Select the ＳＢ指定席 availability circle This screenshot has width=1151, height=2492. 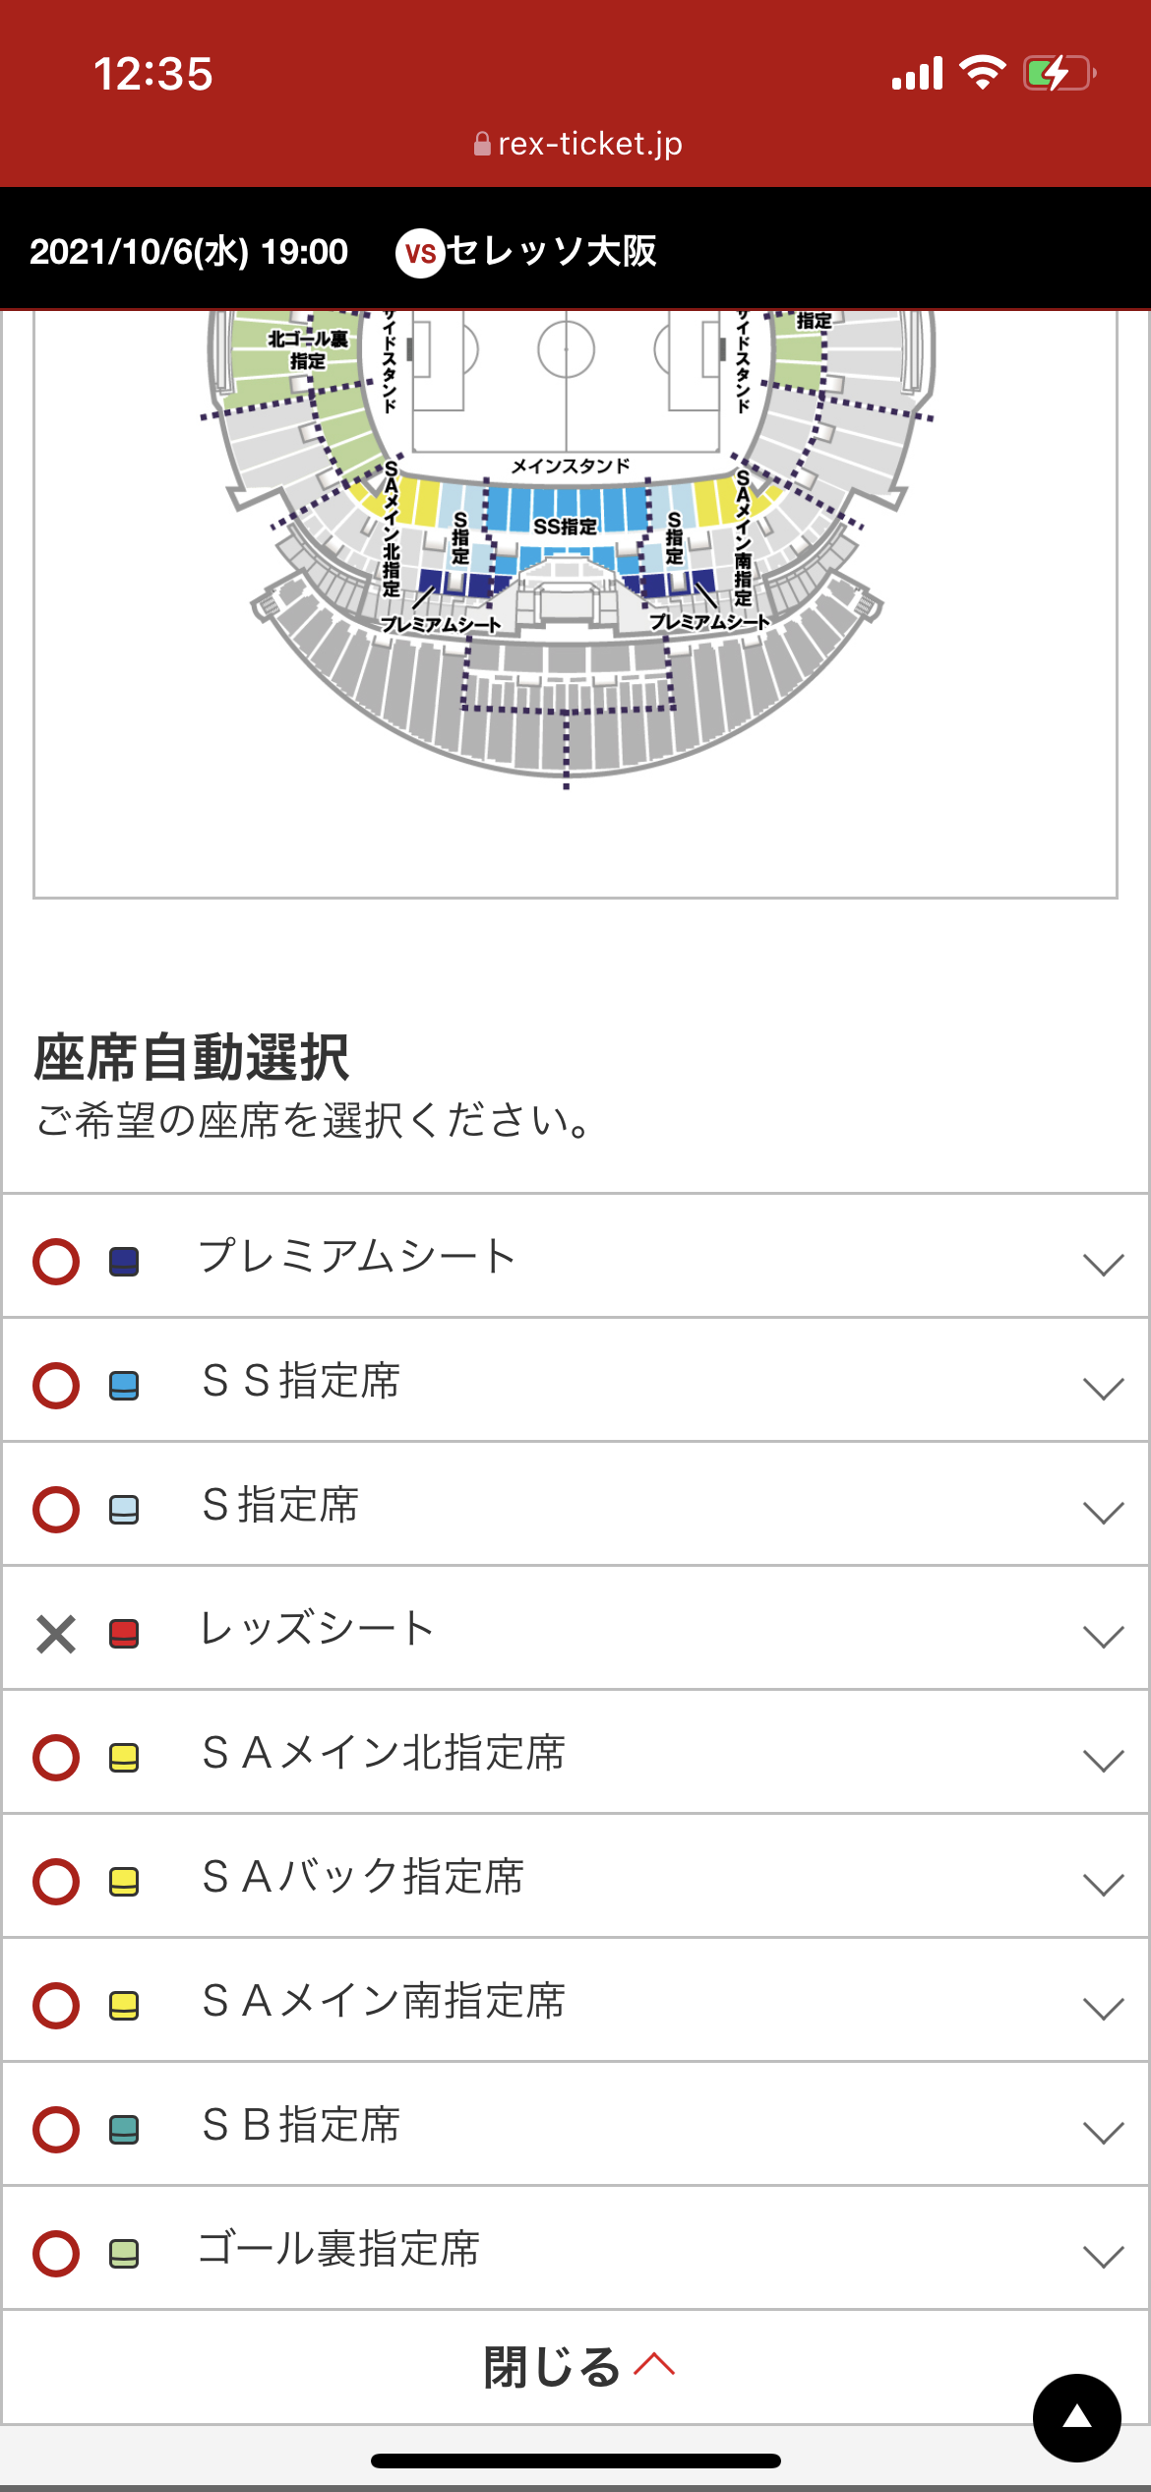click(x=56, y=2130)
